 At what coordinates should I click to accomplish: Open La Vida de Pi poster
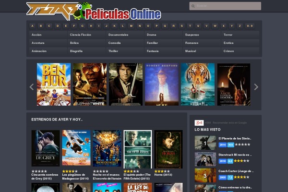(198, 84)
